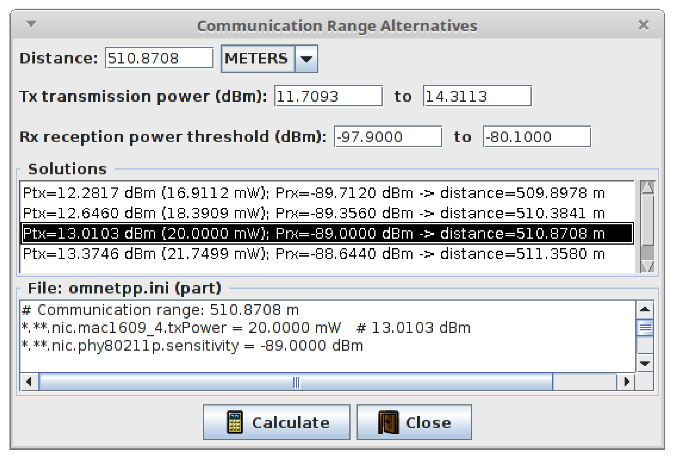The width and height of the screenshot is (676, 459).
Task: Click the Rx threshold minimum field -97.9000
Action: pos(388,137)
